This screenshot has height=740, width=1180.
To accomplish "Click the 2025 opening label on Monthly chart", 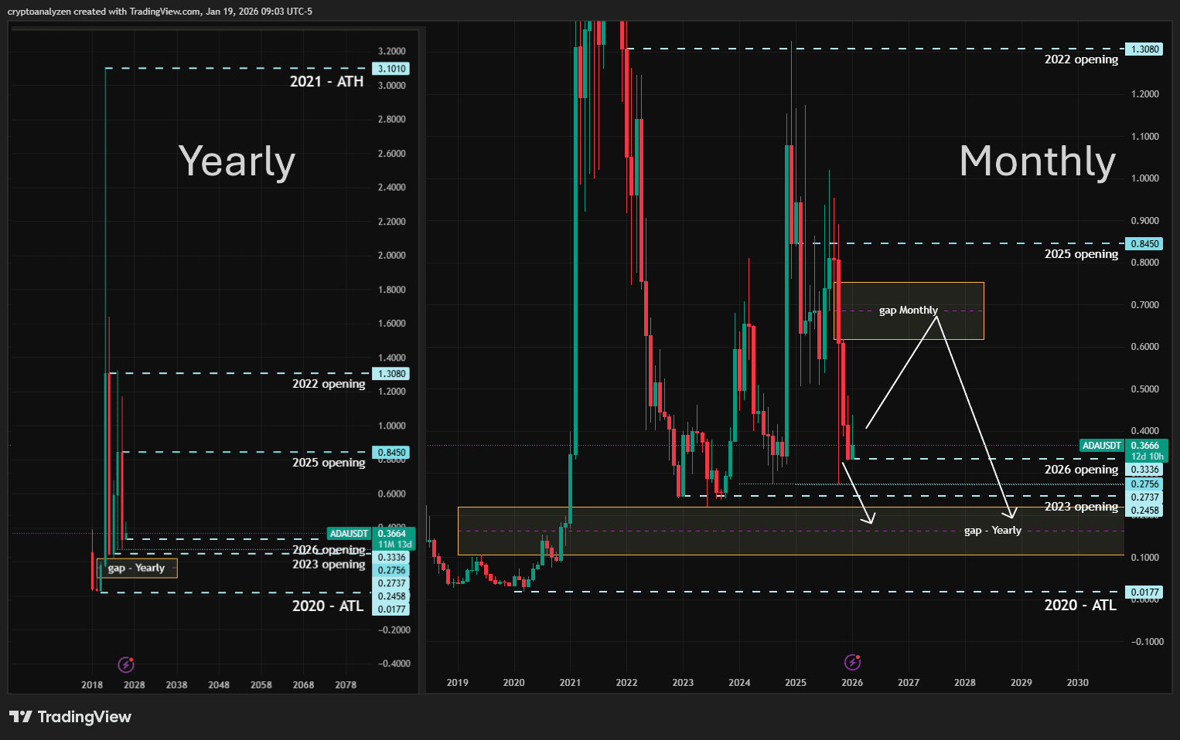I will tap(1081, 254).
